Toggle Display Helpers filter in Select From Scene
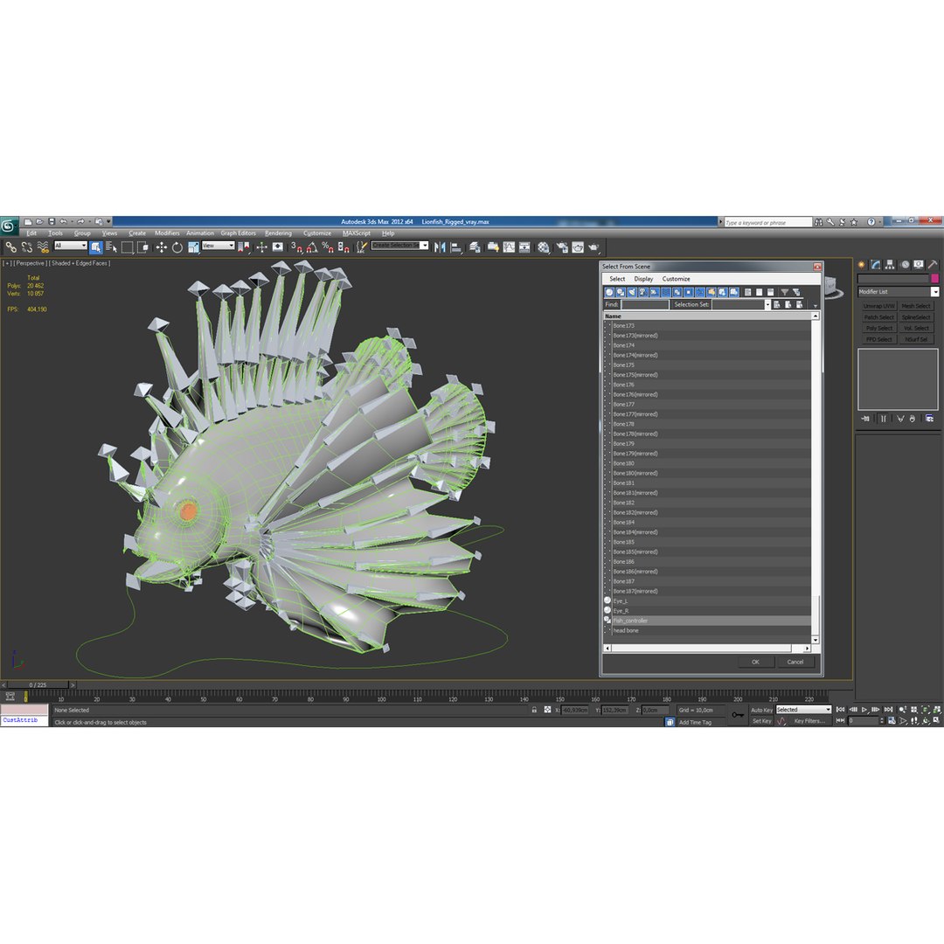This screenshot has width=944, height=944. (x=655, y=292)
